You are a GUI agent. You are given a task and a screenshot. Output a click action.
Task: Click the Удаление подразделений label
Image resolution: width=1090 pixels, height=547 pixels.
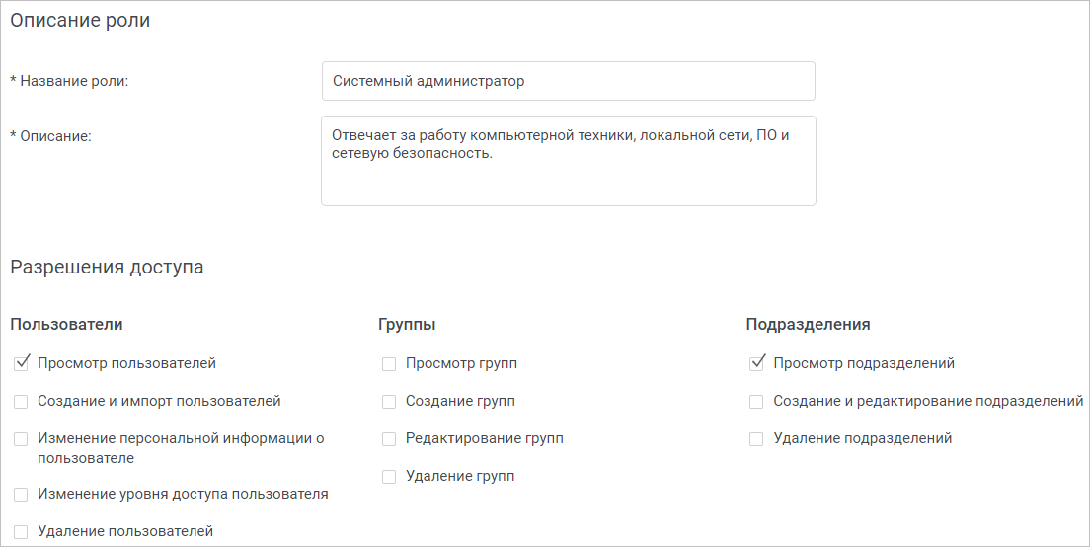[x=863, y=438]
